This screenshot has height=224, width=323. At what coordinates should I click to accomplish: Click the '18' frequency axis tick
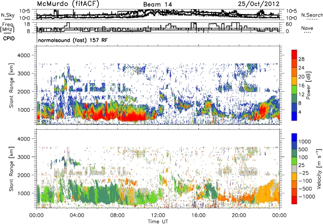[27, 24]
